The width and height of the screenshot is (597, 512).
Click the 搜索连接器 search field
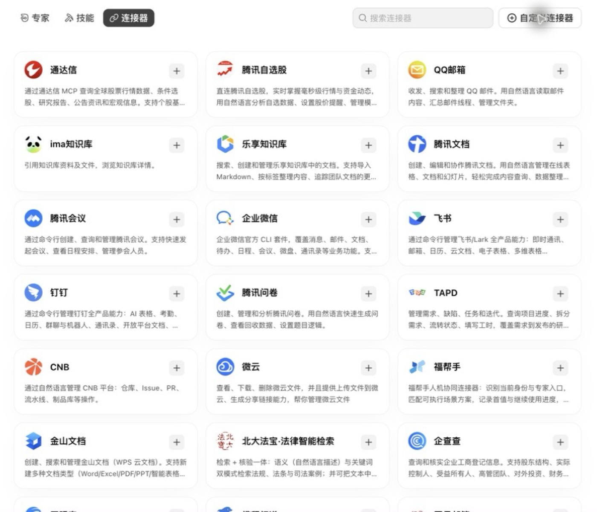[423, 18]
